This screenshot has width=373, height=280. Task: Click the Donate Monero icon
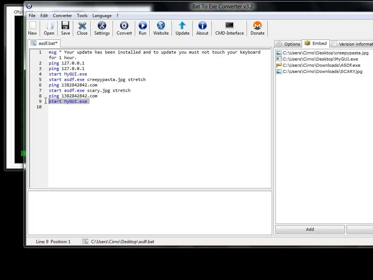258,26
